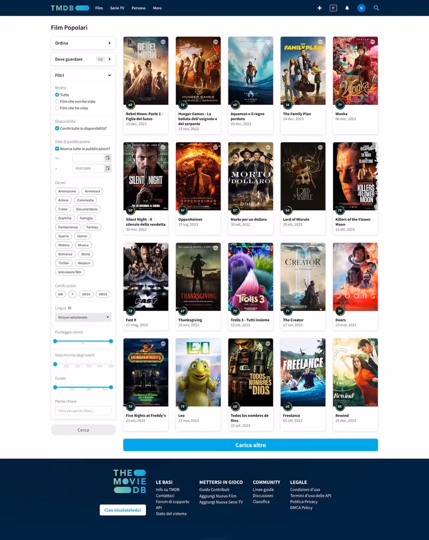Toggle the Fantascienza genre chip
This screenshot has width=429, height=540.
tap(68, 227)
